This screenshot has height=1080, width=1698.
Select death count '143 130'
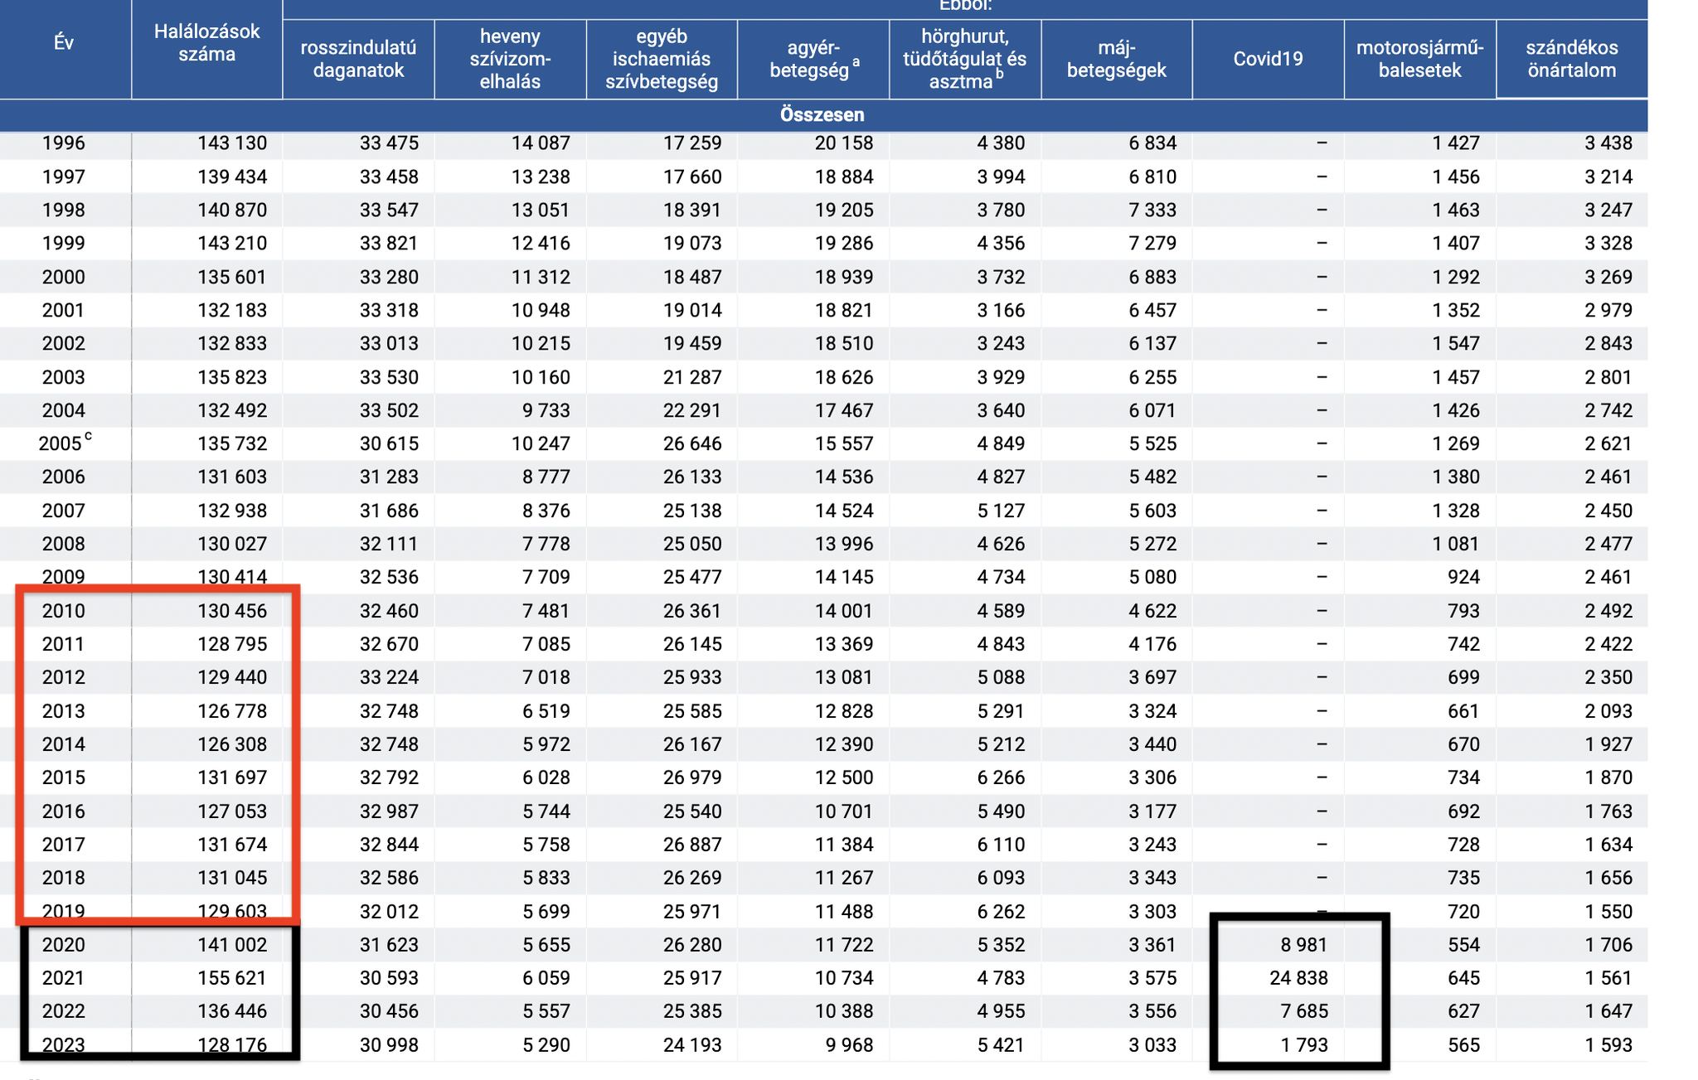(232, 143)
